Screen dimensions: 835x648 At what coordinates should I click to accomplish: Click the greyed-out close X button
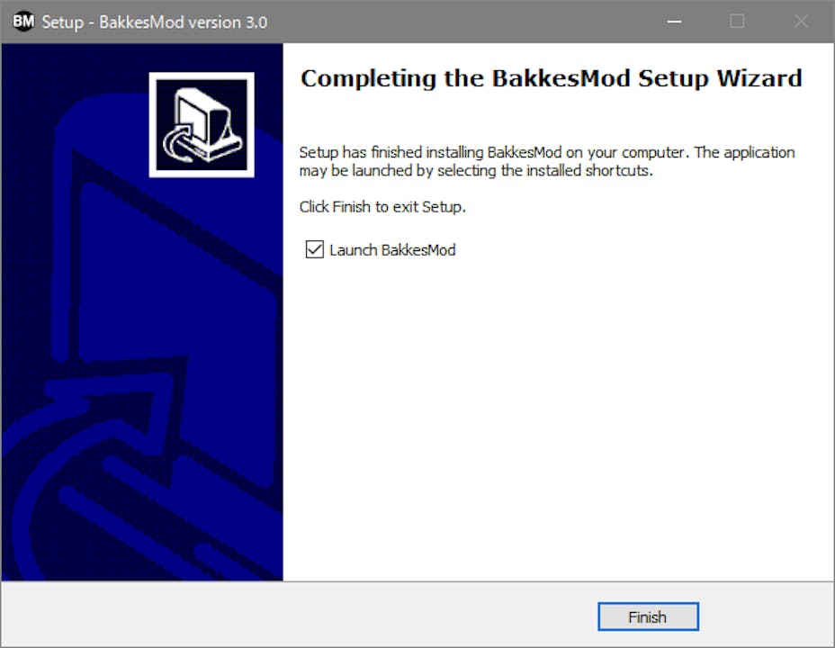(801, 22)
